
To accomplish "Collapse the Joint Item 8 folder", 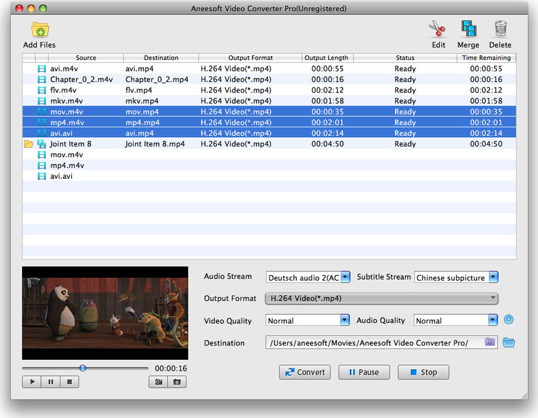I will 29,144.
